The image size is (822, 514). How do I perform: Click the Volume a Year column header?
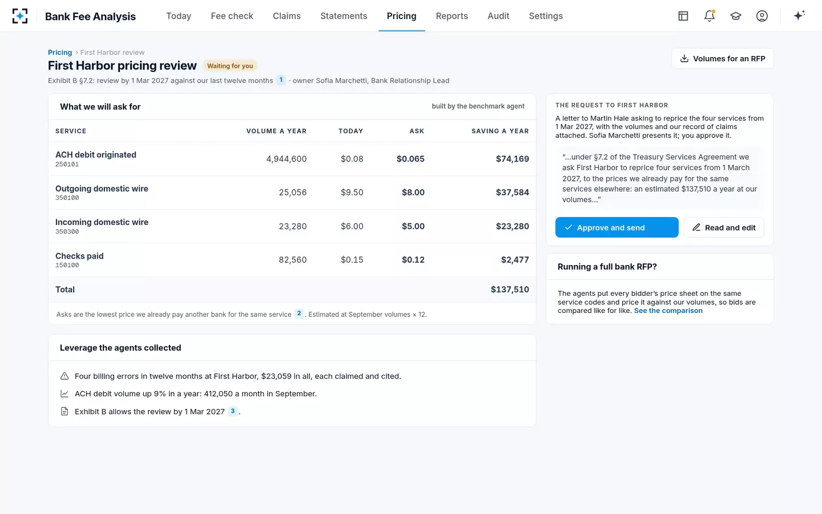click(x=276, y=131)
